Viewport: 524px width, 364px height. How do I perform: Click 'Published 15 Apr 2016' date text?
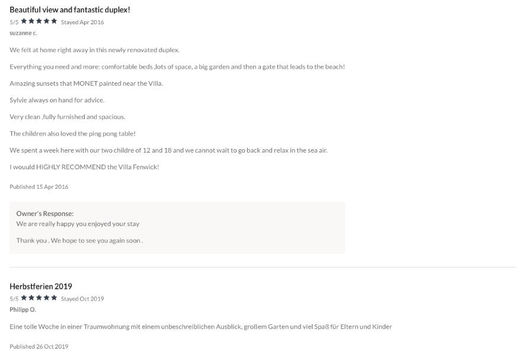point(39,187)
